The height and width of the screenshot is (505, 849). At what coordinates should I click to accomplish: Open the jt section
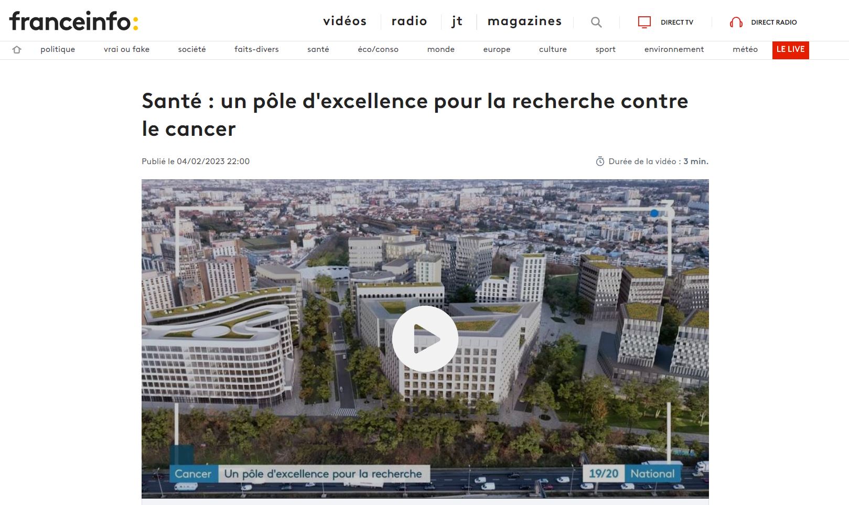tap(457, 22)
